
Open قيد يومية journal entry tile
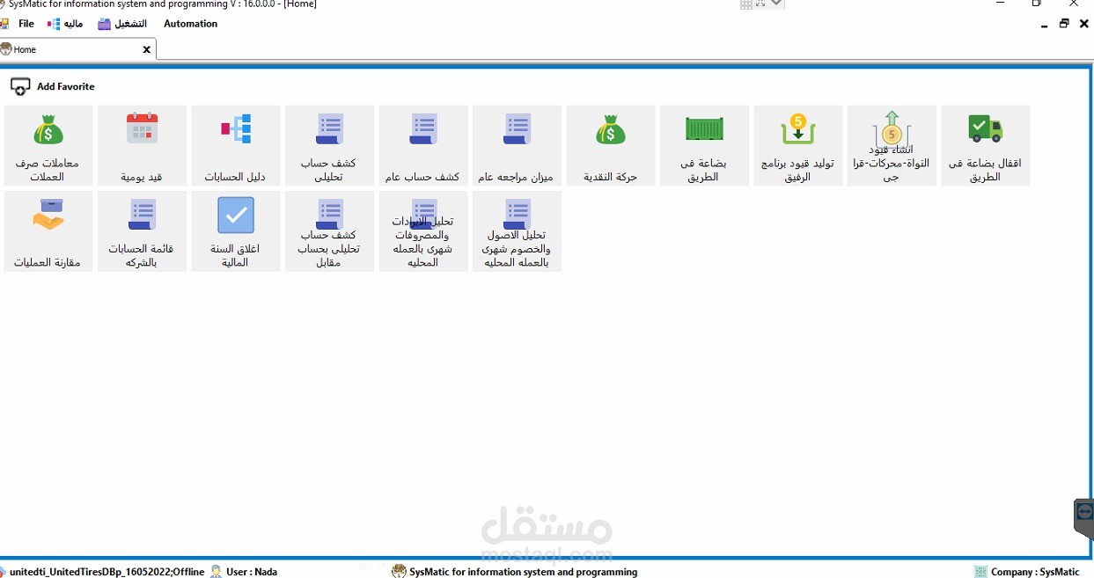click(x=142, y=146)
